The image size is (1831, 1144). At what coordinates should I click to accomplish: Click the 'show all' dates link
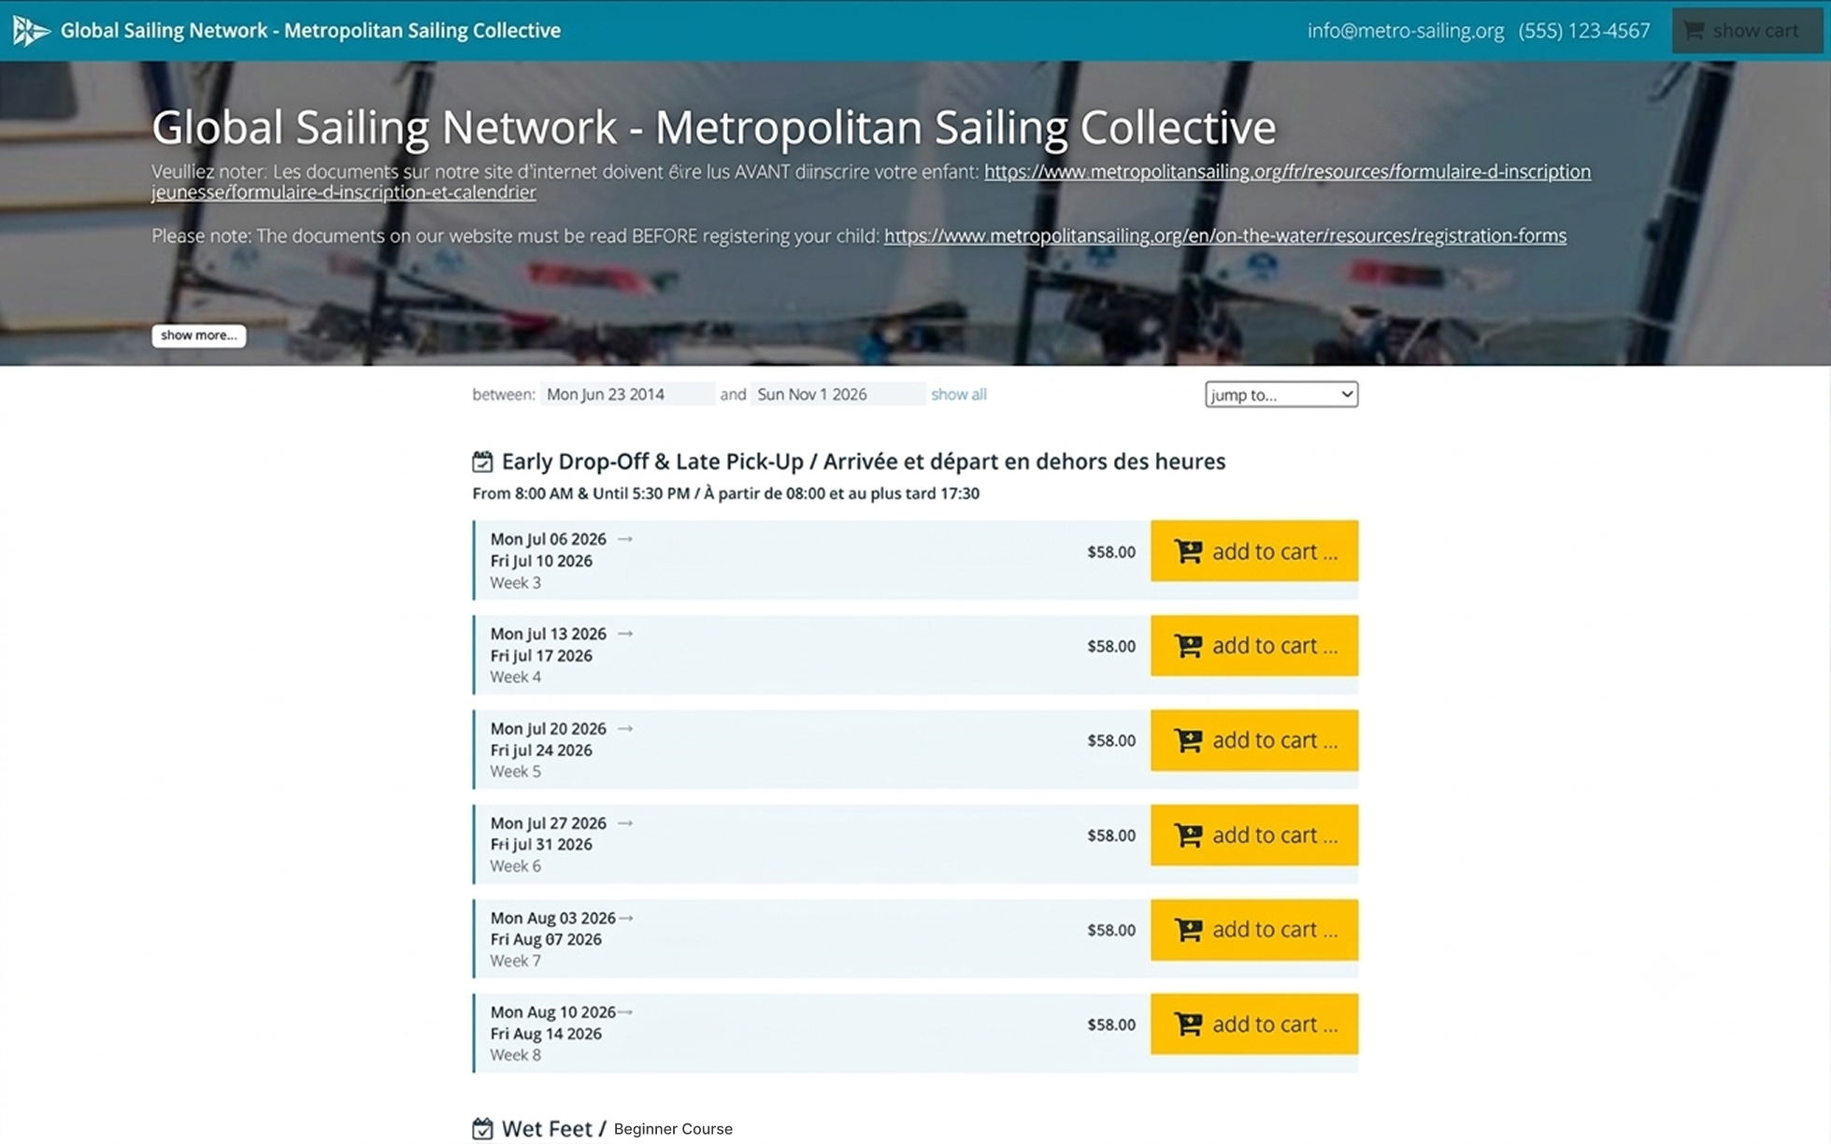[x=958, y=394]
